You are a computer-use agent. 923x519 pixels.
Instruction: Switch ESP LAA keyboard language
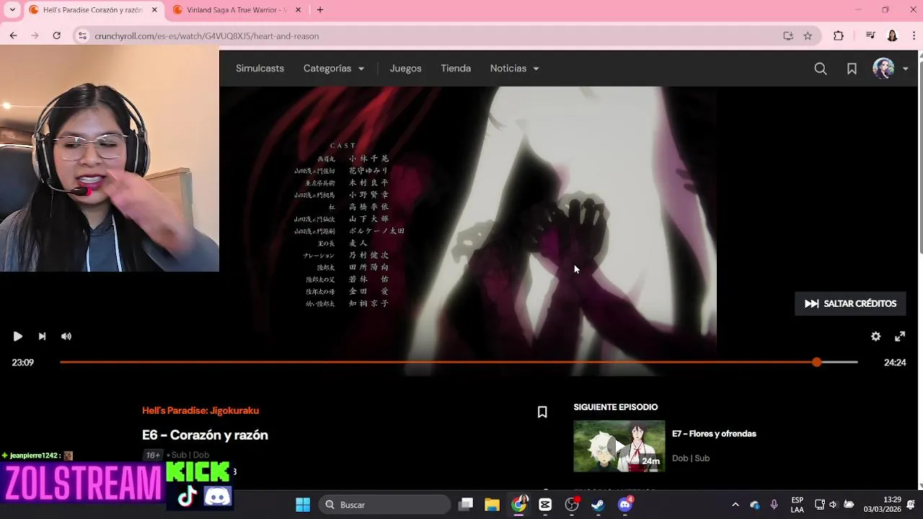coord(797,505)
